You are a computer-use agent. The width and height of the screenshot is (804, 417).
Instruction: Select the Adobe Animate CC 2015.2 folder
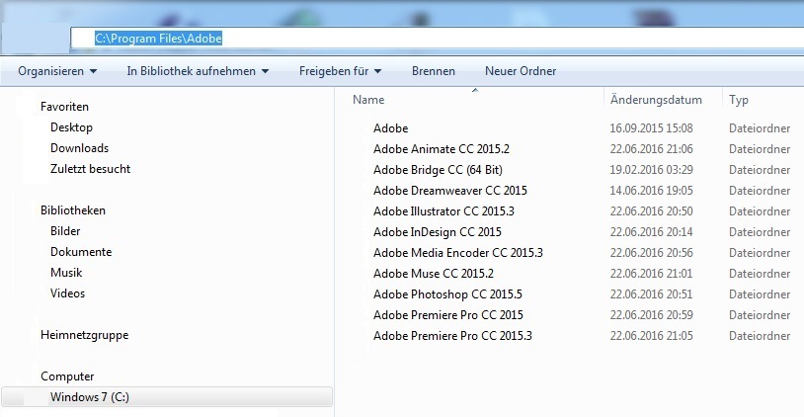tap(442, 149)
